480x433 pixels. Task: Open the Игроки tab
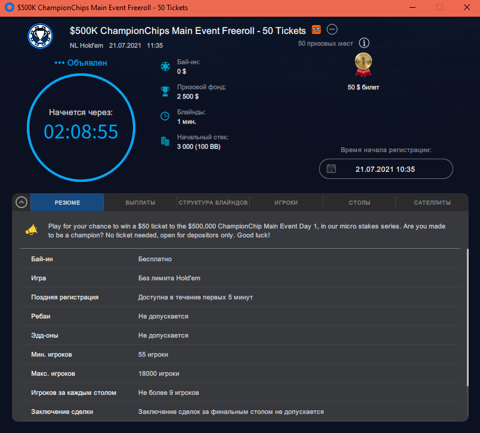tap(286, 202)
